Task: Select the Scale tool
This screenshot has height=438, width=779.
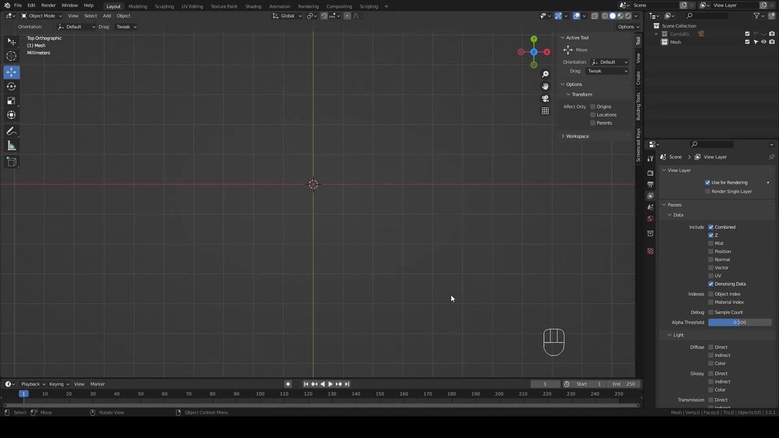Action: (11, 101)
